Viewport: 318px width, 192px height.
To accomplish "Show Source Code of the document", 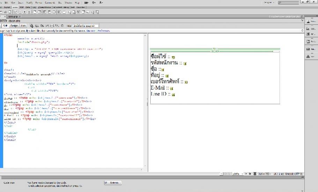I will (x=3, y=21).
